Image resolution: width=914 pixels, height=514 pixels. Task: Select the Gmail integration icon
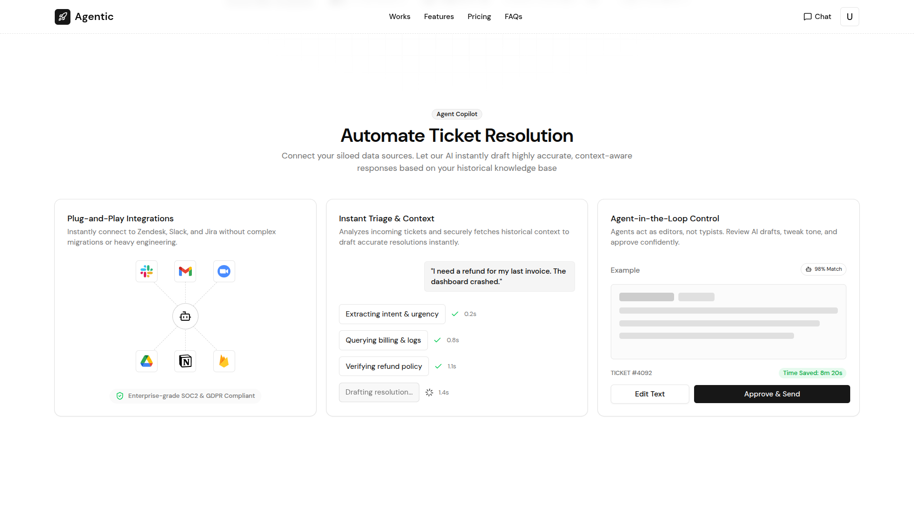point(185,271)
